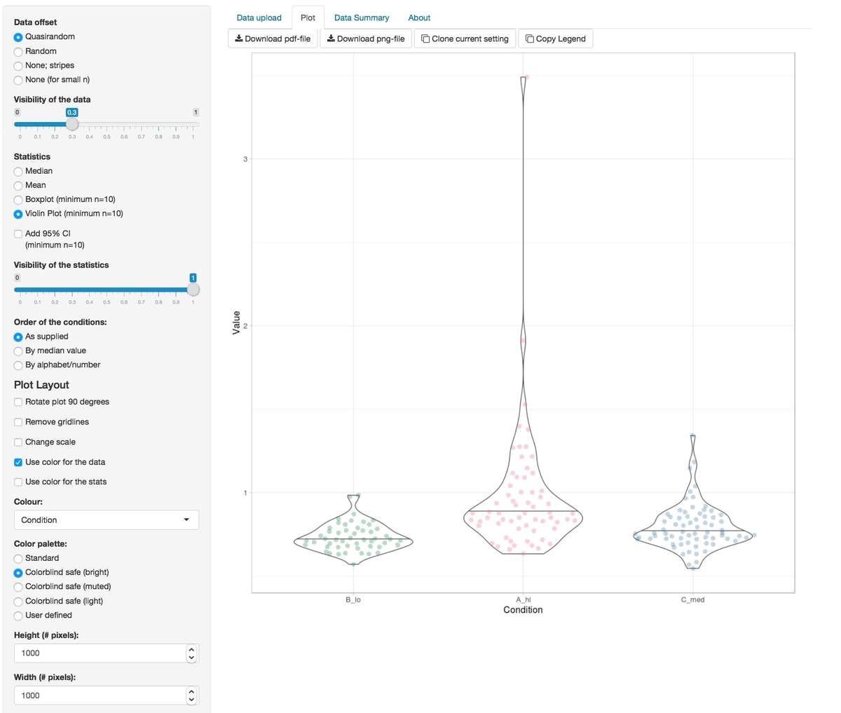Viewport: 841px width, 713px height.
Task: Order conditions By median value
Action: click(18, 351)
